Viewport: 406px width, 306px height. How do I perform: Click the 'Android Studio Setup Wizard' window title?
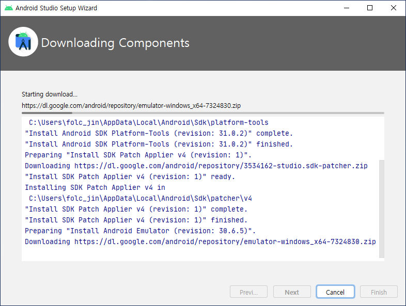pyautogui.click(x=56, y=8)
